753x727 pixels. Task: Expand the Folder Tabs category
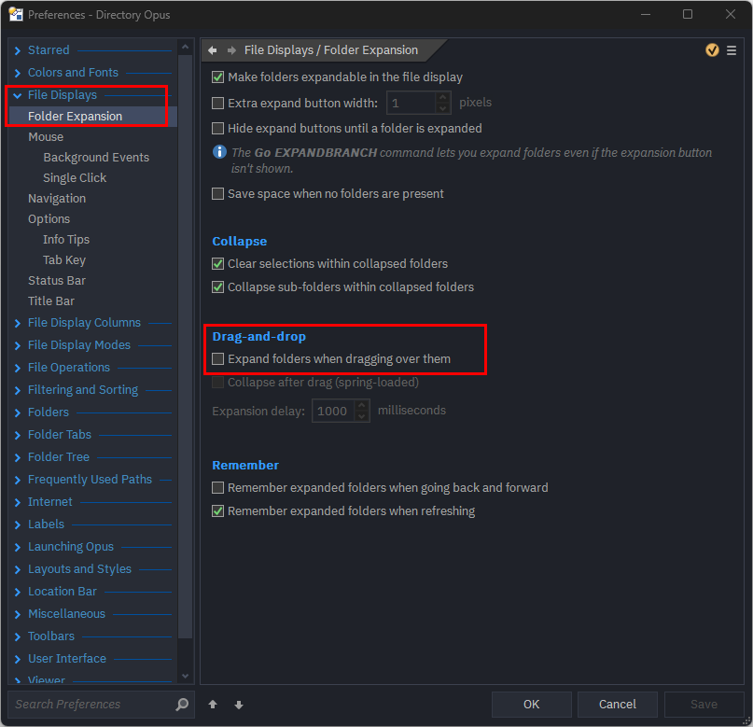18,435
